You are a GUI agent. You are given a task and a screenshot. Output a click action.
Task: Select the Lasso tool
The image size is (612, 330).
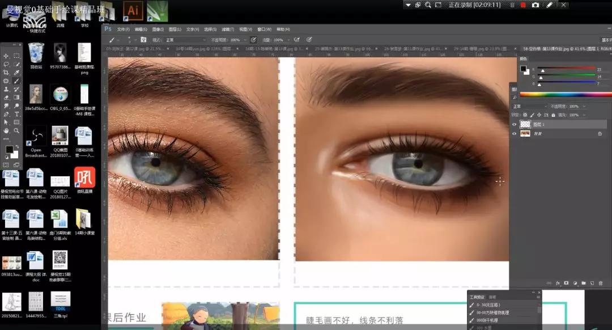[x=6, y=64]
